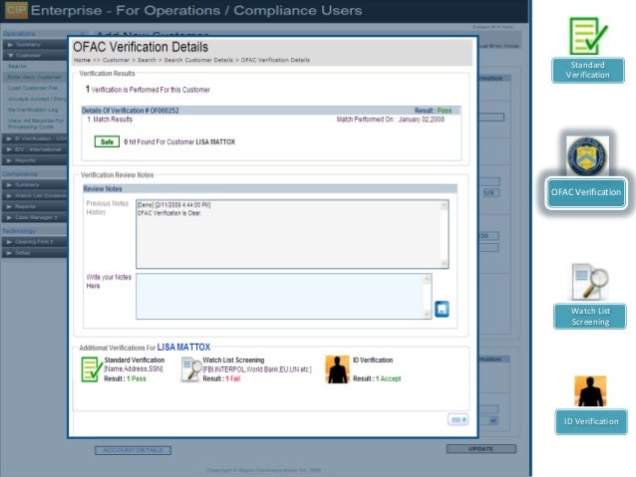
Task: Collapse the Customer sidebar menu
Action: [34, 55]
